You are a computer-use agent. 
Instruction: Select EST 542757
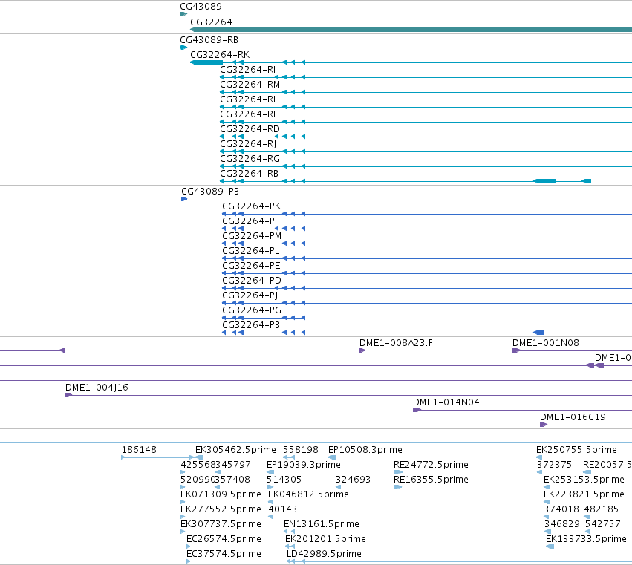pos(602,524)
